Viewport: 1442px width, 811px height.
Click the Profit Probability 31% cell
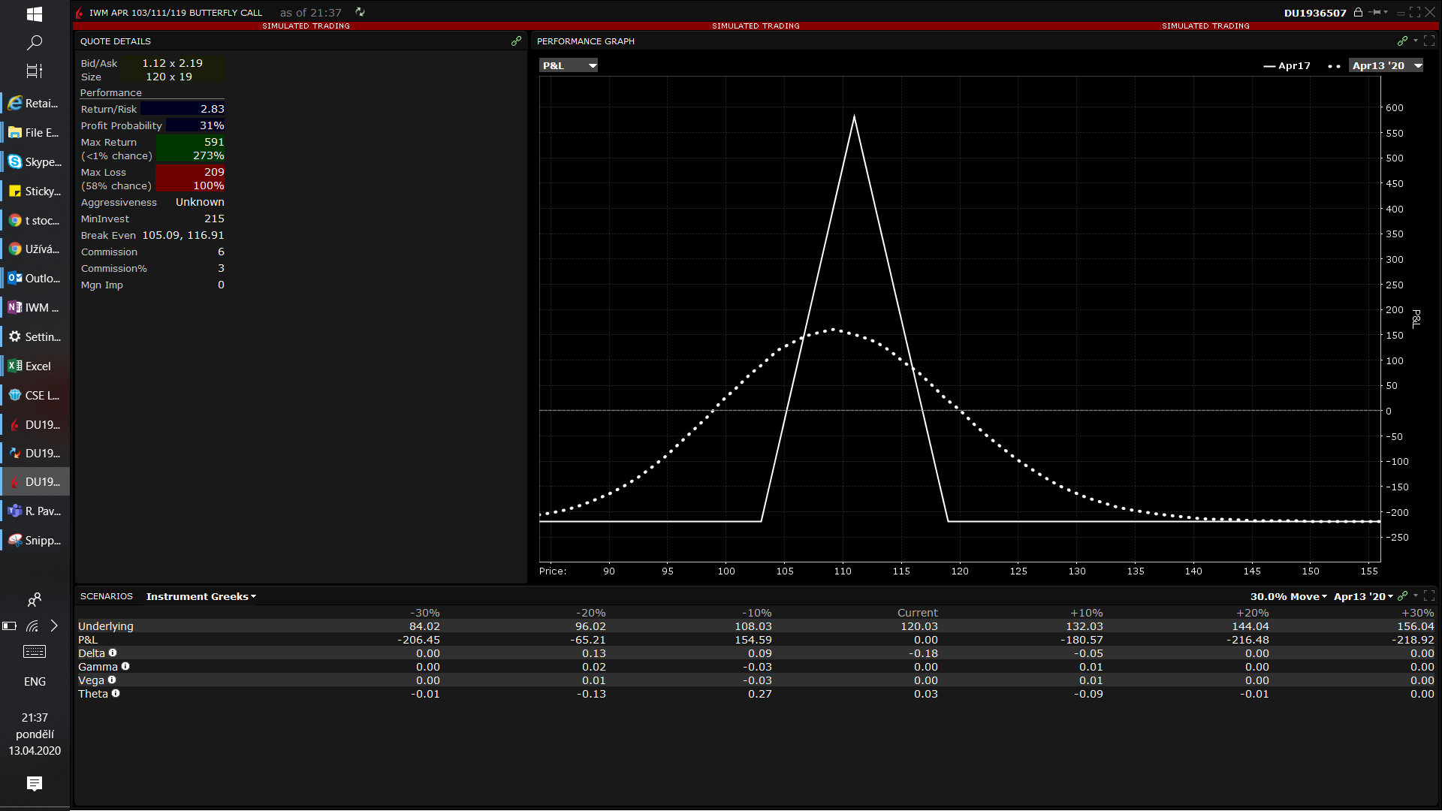(x=195, y=125)
